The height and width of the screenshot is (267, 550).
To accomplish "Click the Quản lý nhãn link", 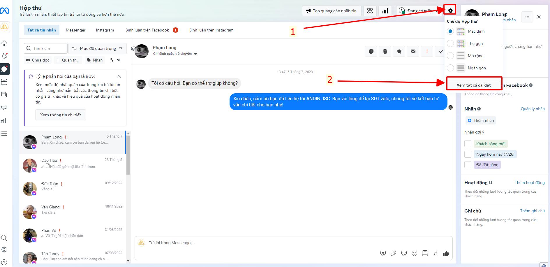I will (x=533, y=109).
